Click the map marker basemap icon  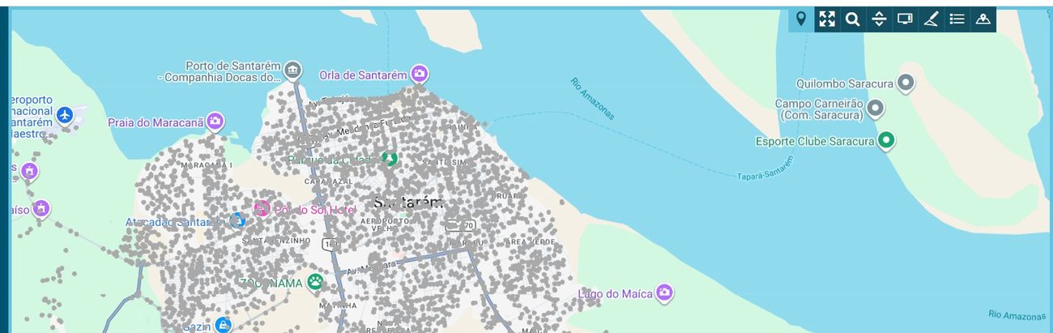coord(983,19)
